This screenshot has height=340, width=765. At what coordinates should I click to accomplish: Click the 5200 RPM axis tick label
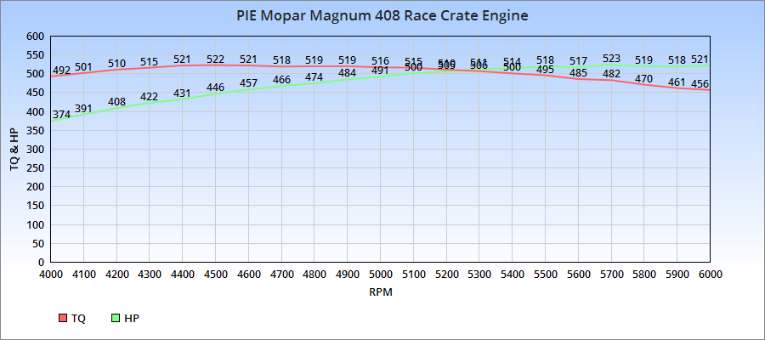pyautogui.click(x=446, y=275)
